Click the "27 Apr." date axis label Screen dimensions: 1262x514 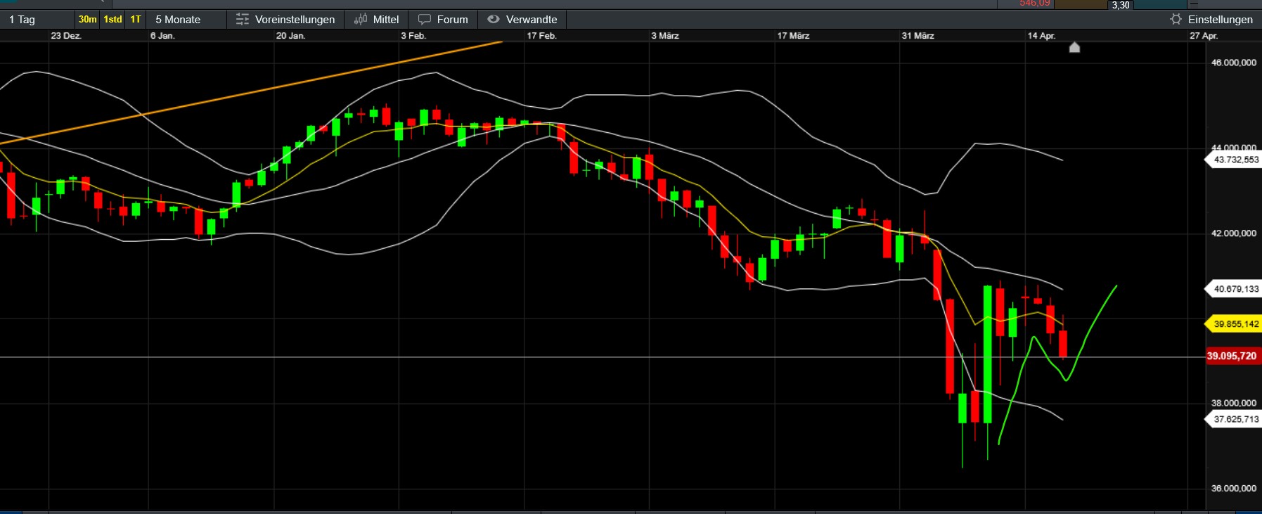(1204, 36)
